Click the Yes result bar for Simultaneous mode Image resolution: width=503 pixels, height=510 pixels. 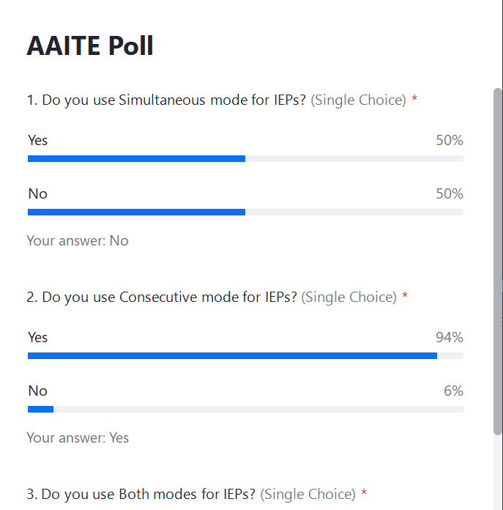click(x=136, y=158)
